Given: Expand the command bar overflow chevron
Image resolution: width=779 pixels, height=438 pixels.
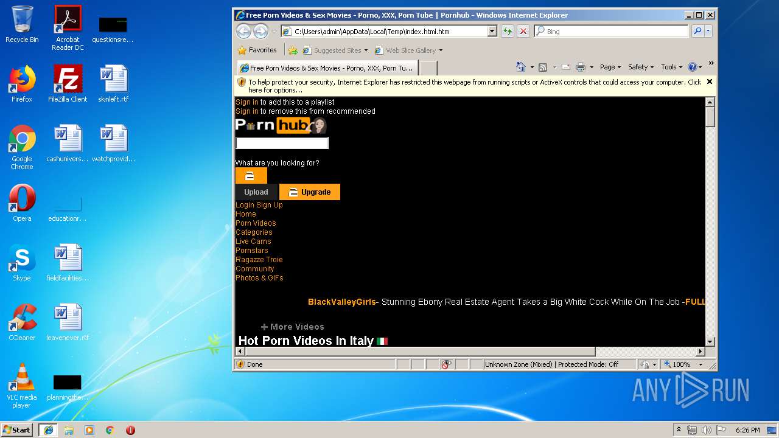Looking at the screenshot, I should point(711,63).
